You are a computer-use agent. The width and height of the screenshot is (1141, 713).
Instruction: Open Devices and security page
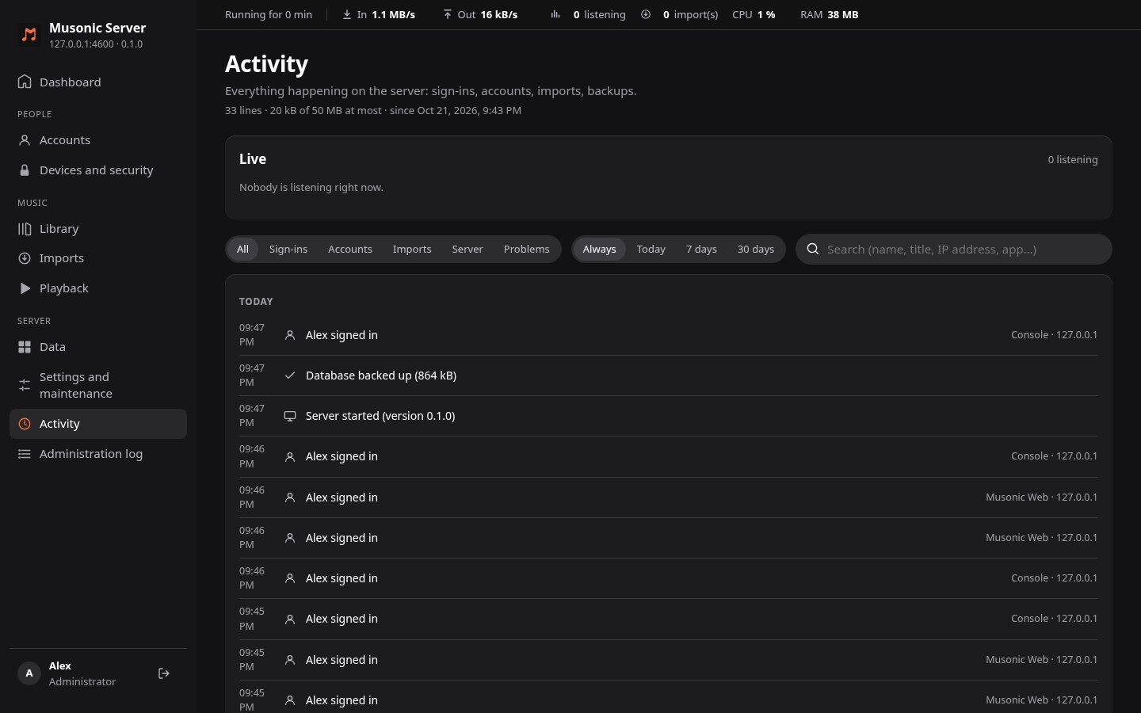(x=98, y=170)
